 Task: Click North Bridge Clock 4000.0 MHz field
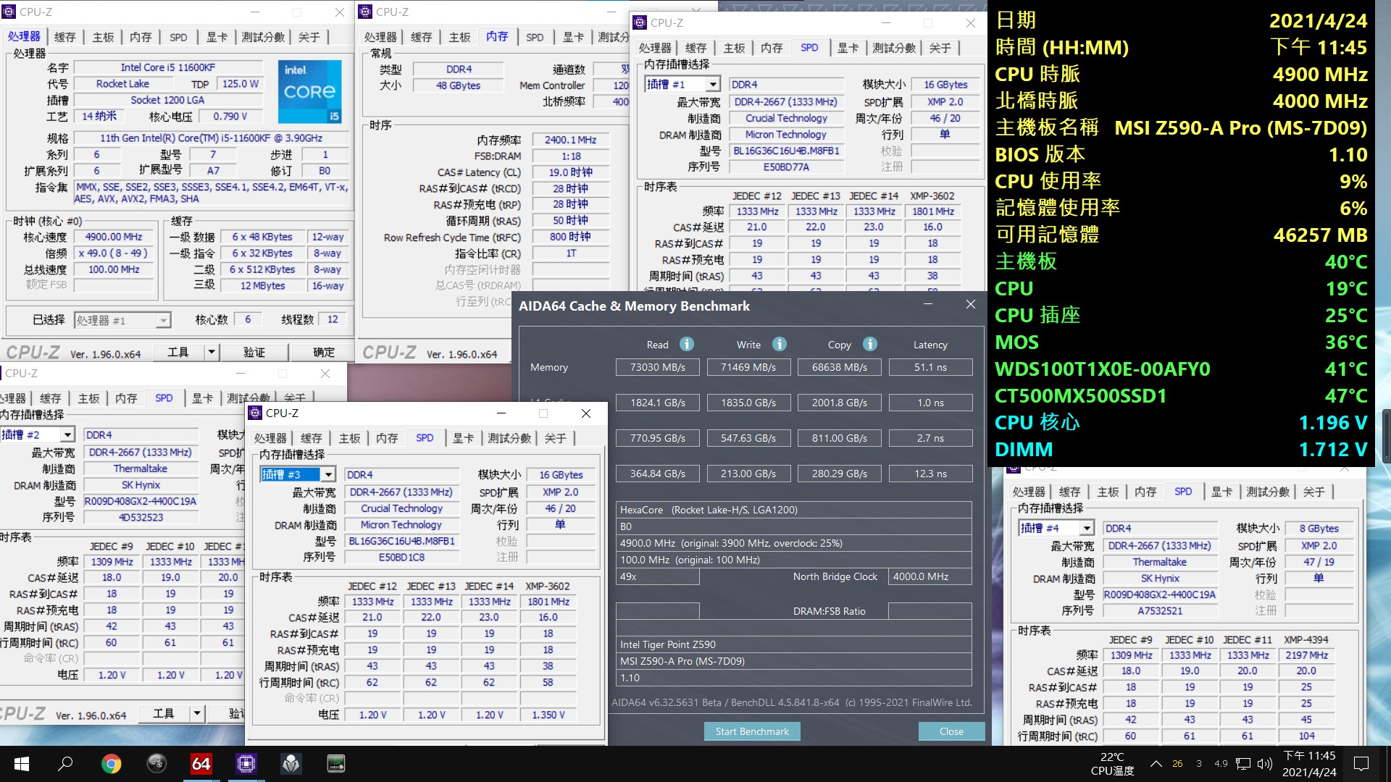pyautogui.click(x=930, y=576)
